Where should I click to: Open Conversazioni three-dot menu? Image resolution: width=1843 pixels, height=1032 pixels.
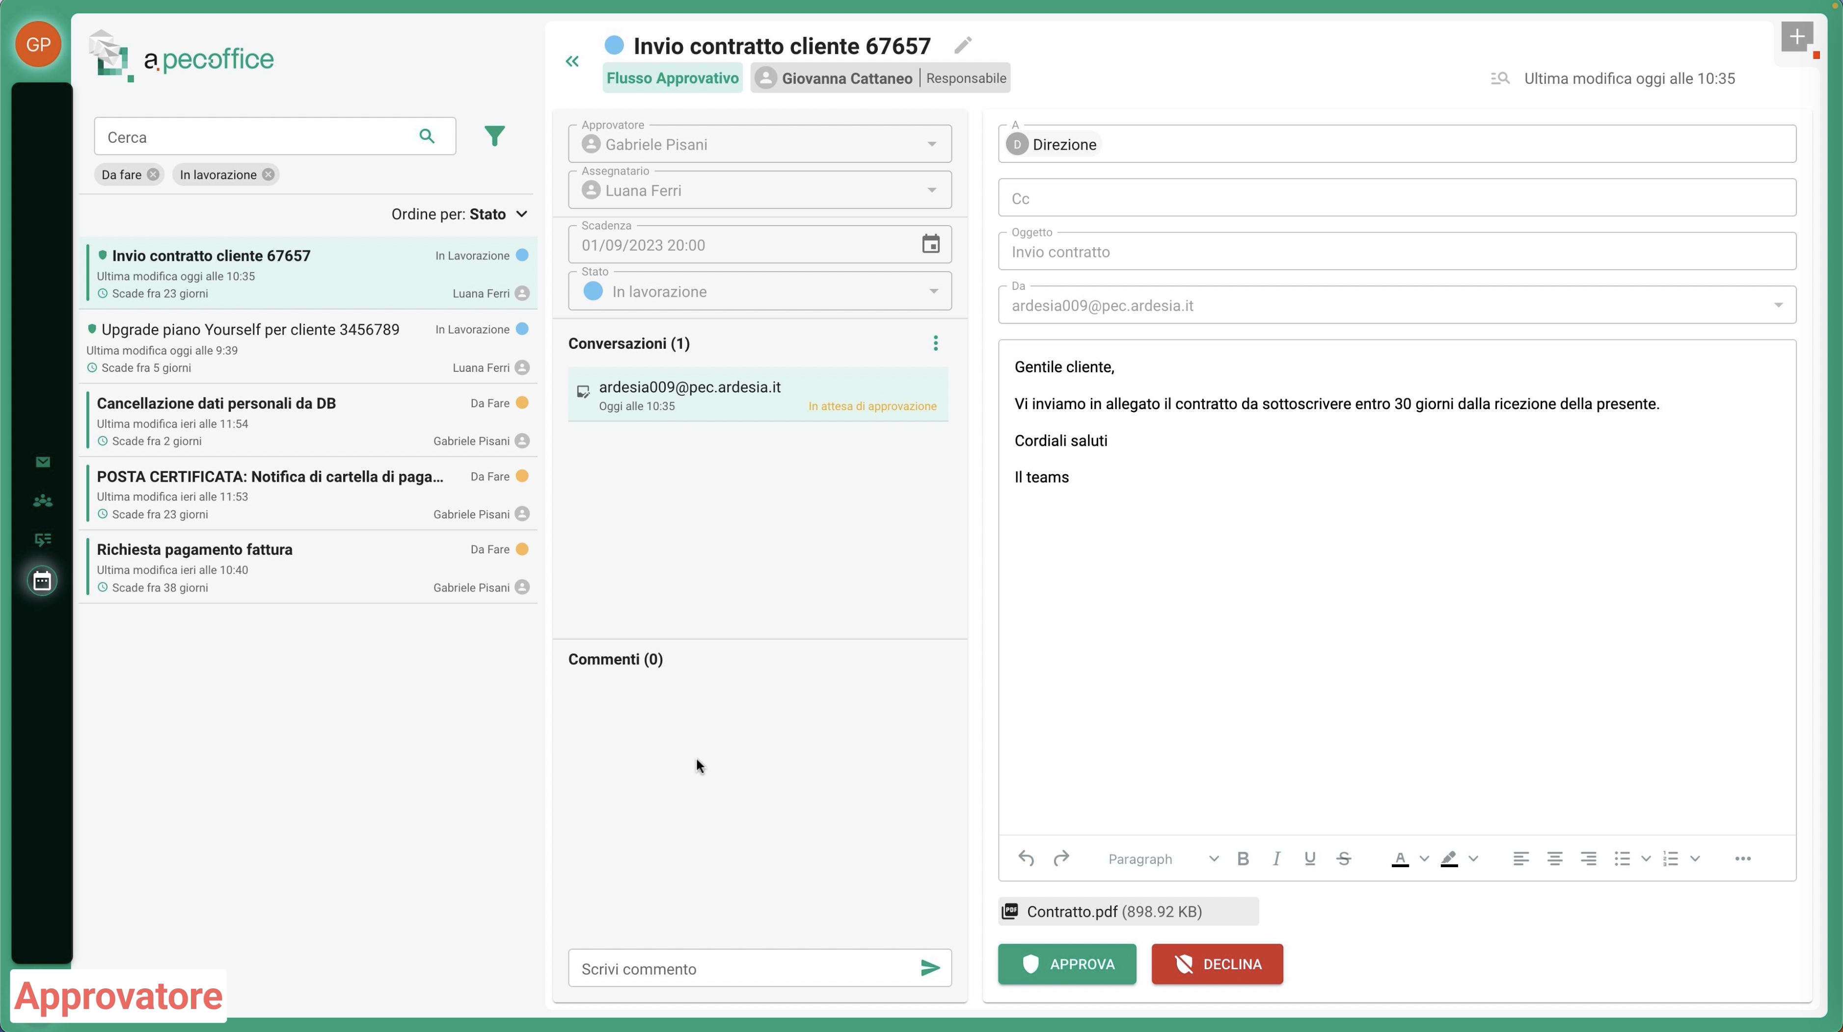coord(936,344)
